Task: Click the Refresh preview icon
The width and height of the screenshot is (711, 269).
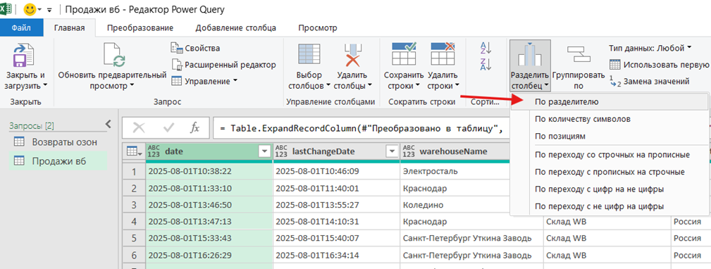Action: point(114,55)
